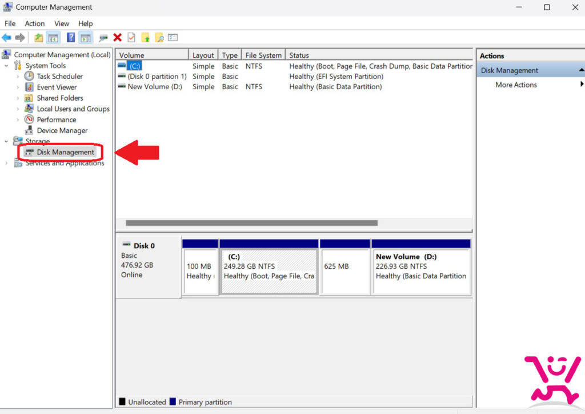585x414 pixels.
Task: Click the red X Delete toolbar icon
Action: click(118, 37)
